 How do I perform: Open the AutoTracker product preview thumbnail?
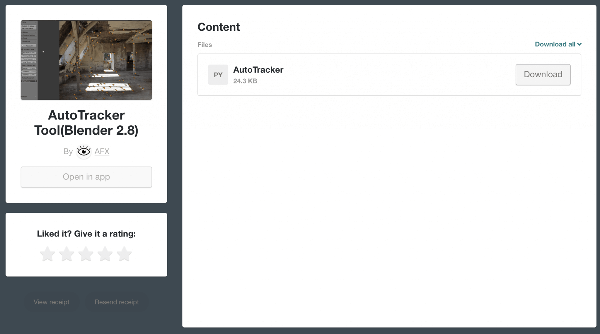[x=86, y=60]
